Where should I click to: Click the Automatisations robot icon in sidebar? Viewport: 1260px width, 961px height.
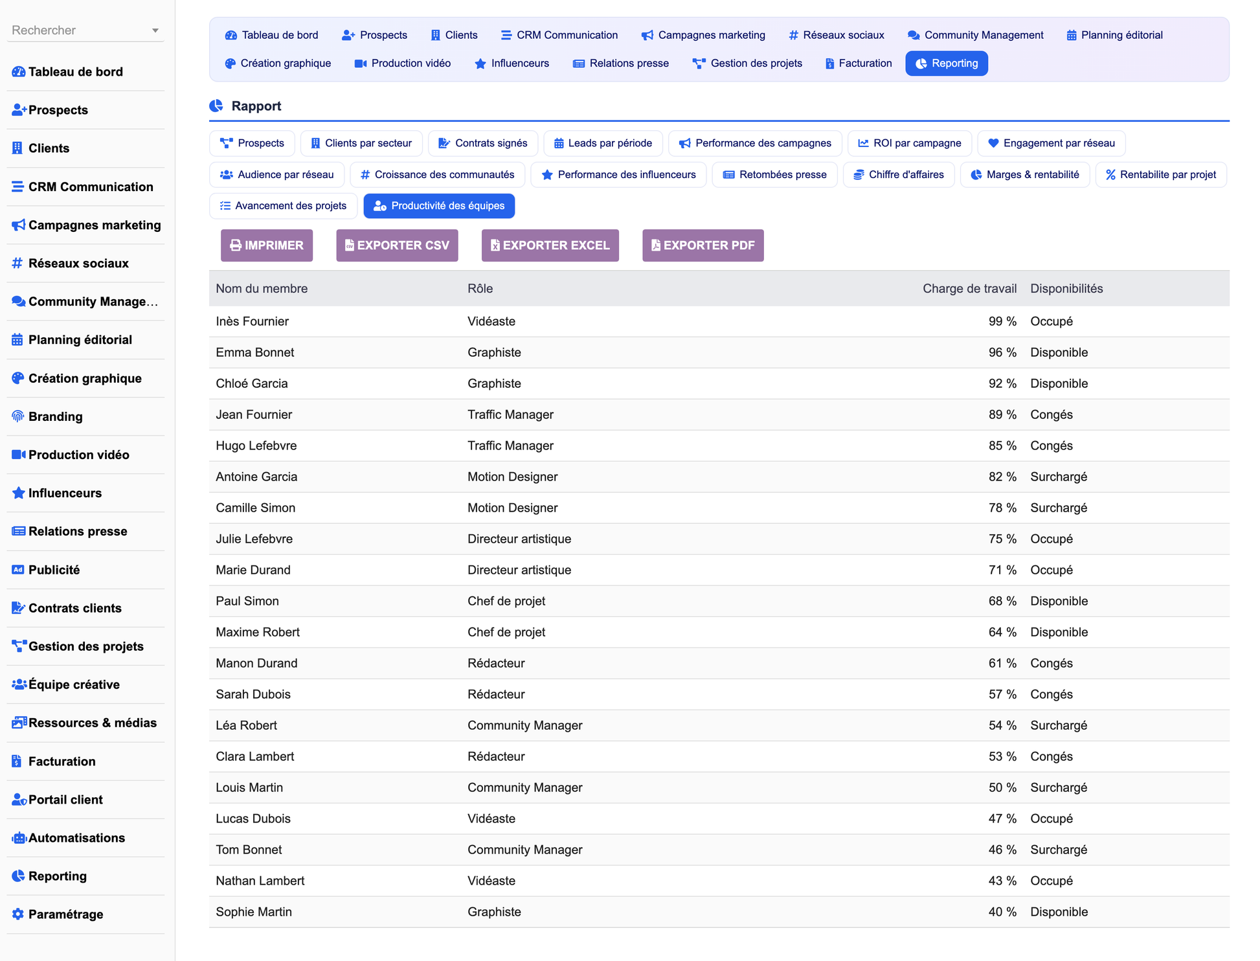click(19, 838)
